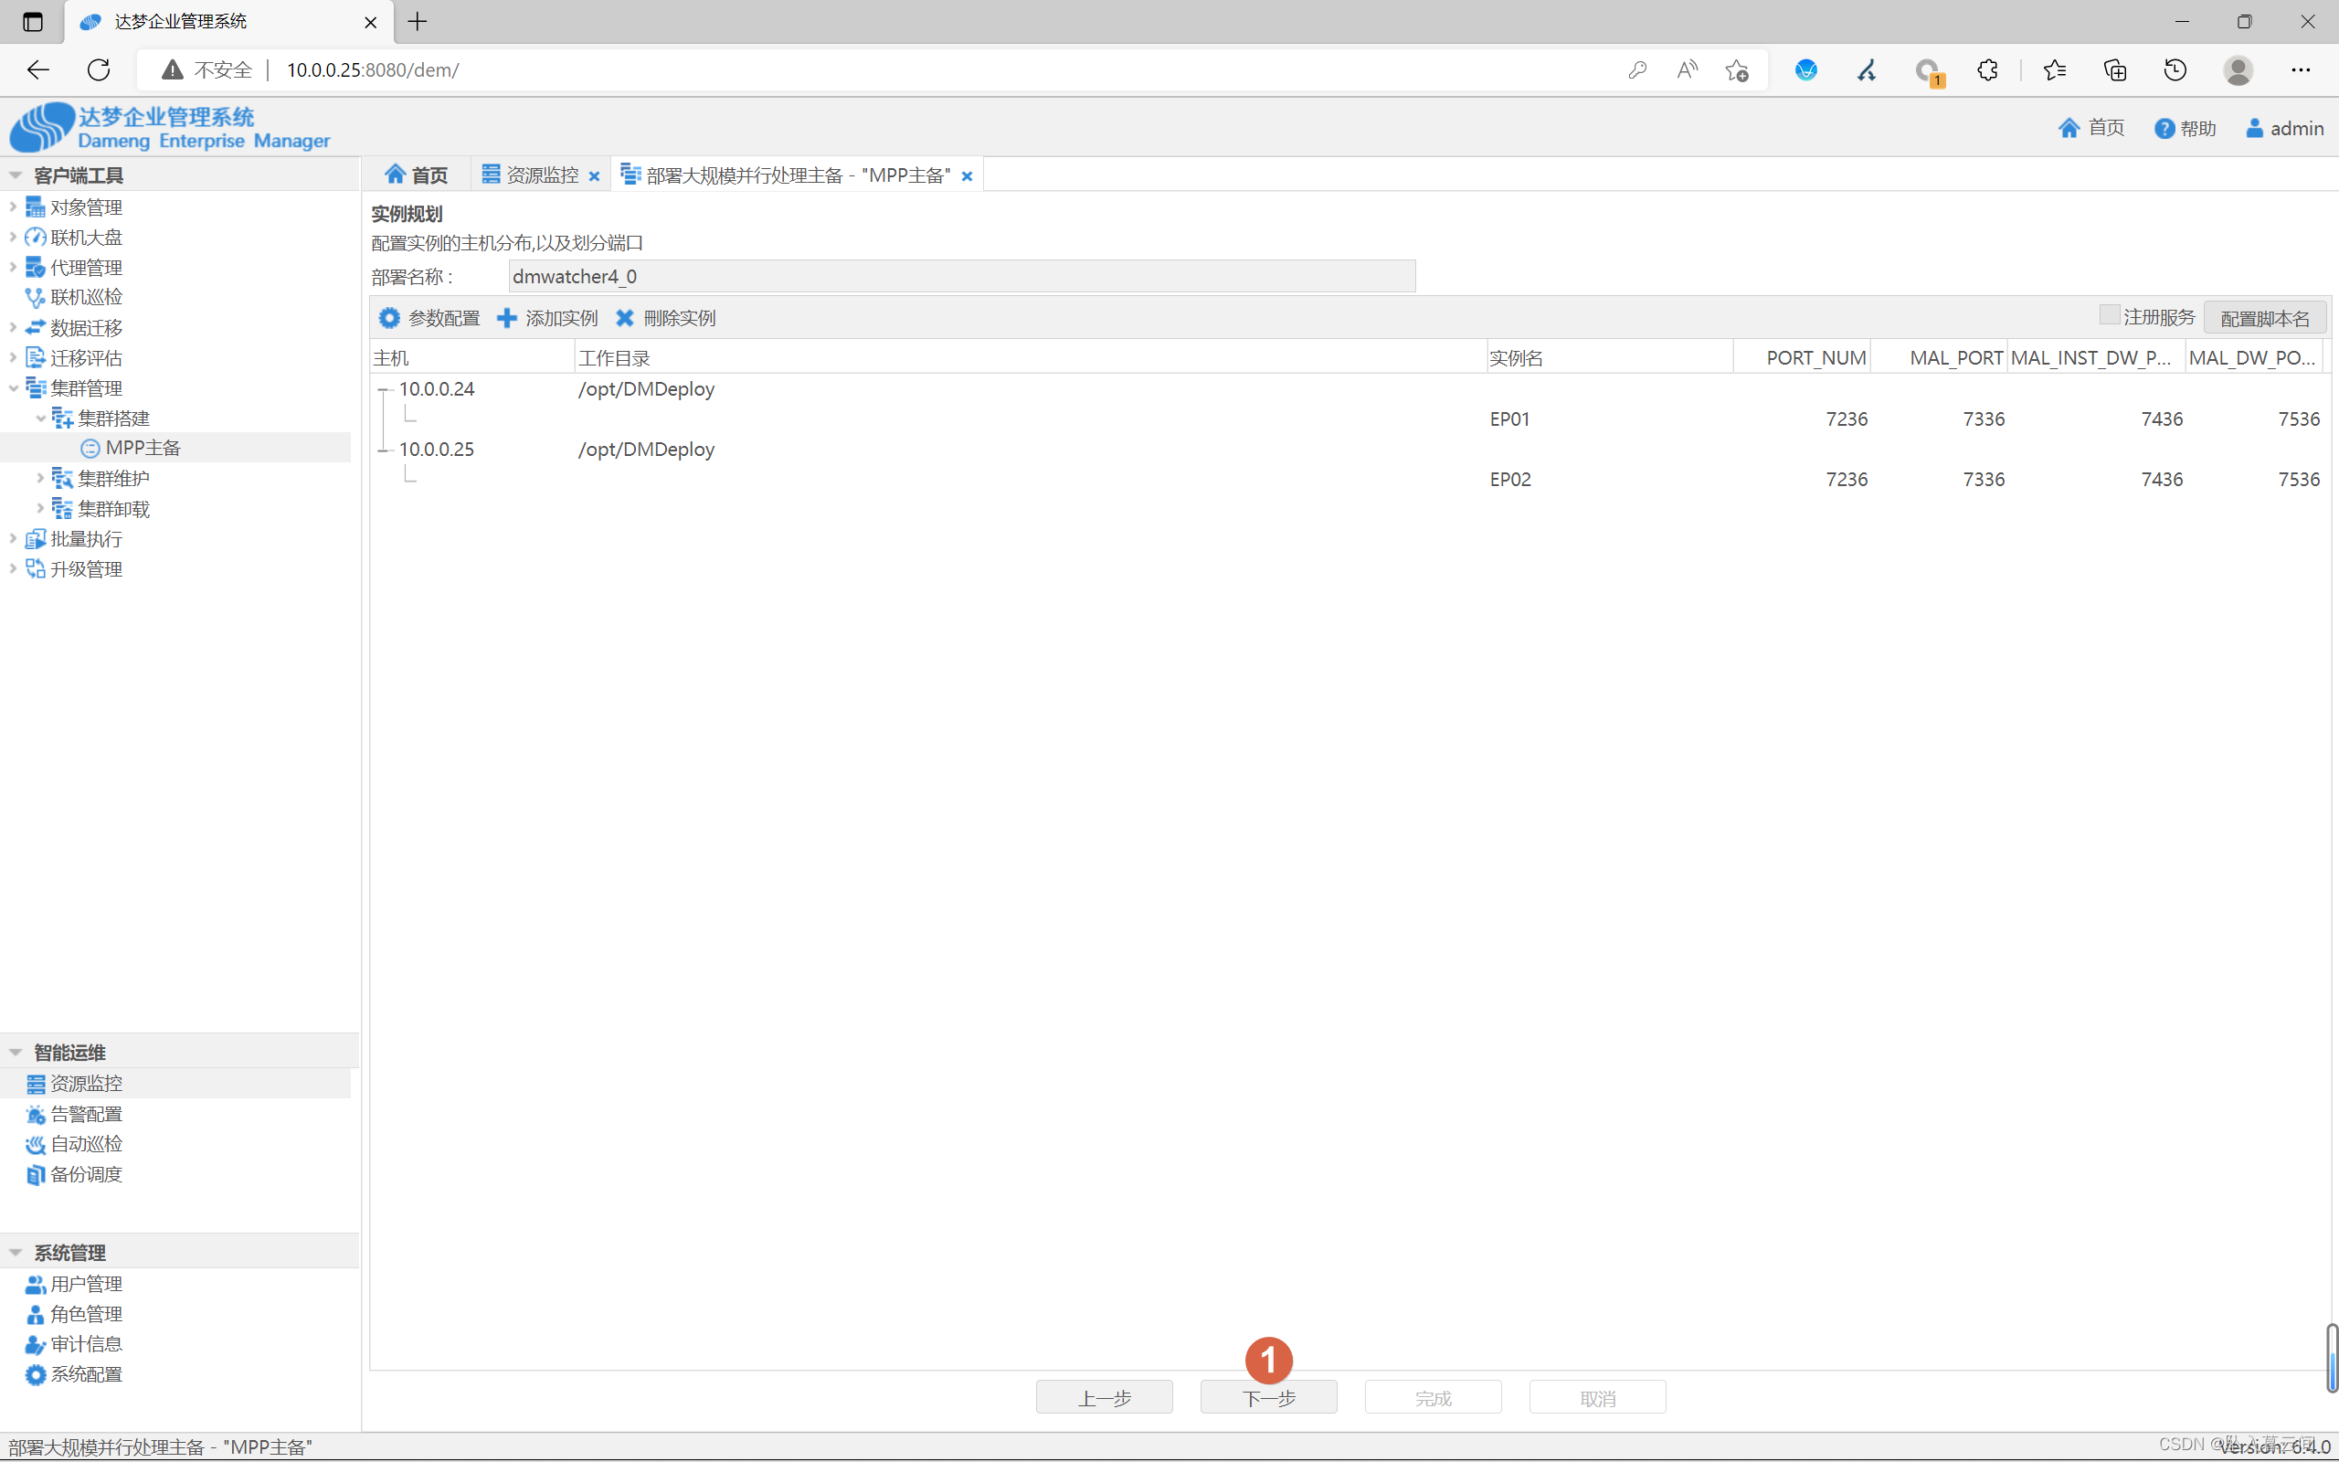
Task: Click the 帮助 question mark icon
Action: [2164, 129]
